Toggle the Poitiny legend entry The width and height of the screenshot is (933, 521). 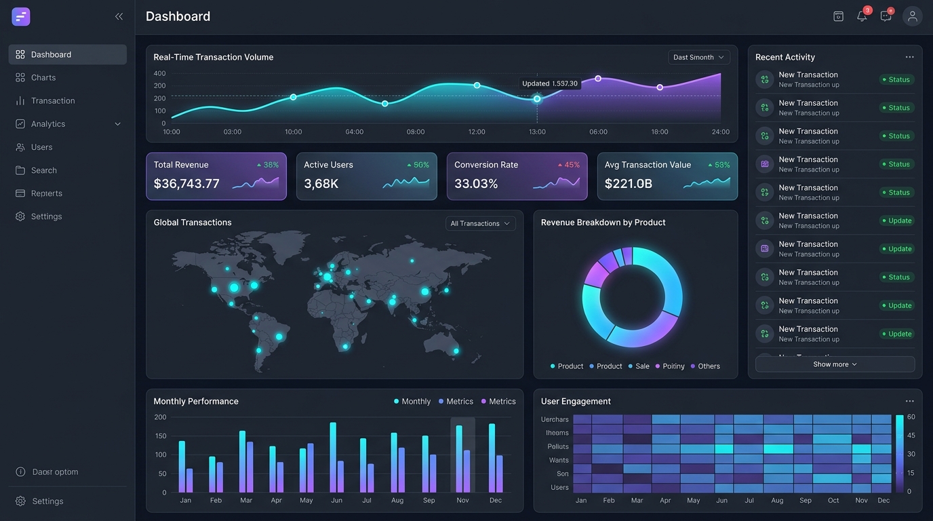pos(670,366)
